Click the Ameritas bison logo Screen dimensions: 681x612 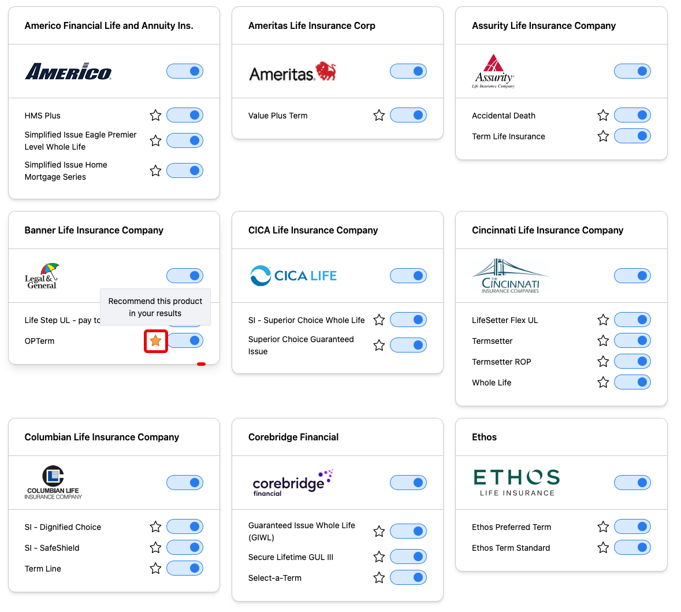click(292, 72)
